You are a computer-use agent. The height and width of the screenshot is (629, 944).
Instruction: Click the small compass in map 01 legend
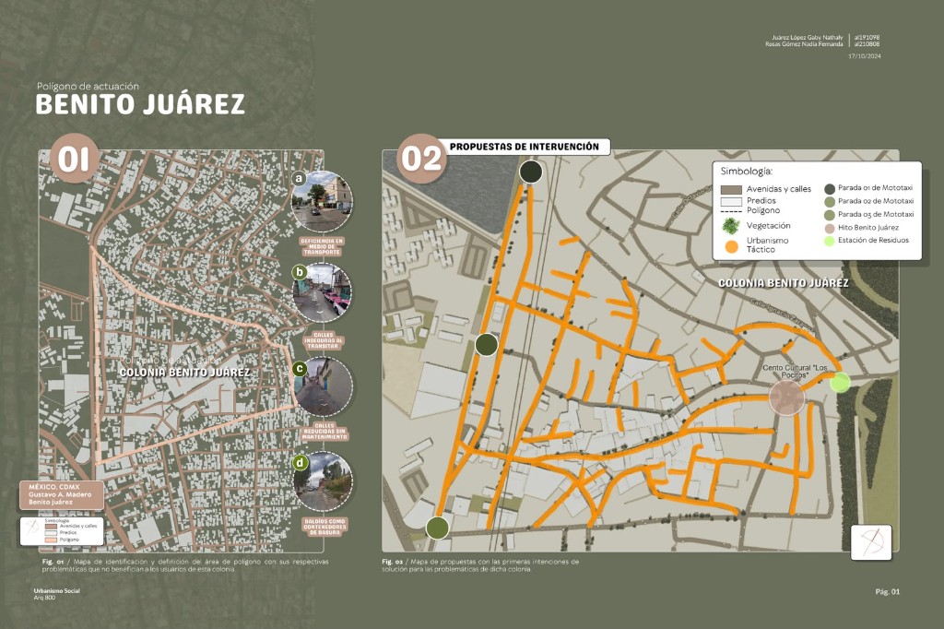[32, 528]
